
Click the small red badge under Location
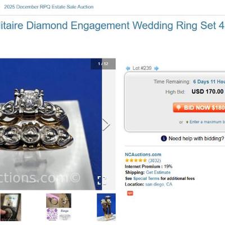tap(130, 193)
